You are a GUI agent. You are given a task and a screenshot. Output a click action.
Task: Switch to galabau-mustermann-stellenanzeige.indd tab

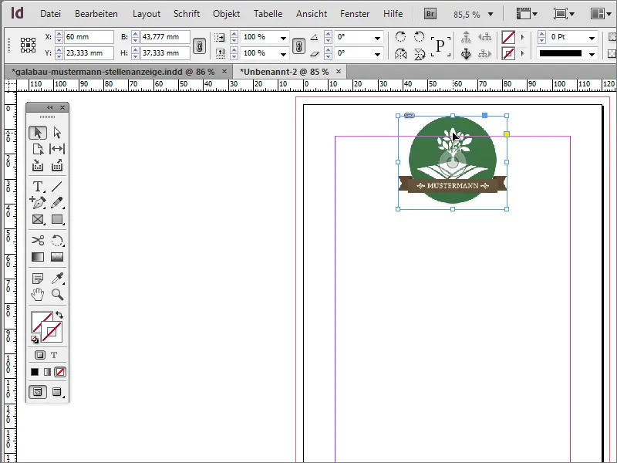tap(113, 72)
